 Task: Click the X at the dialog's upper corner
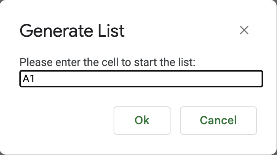[x=244, y=30]
